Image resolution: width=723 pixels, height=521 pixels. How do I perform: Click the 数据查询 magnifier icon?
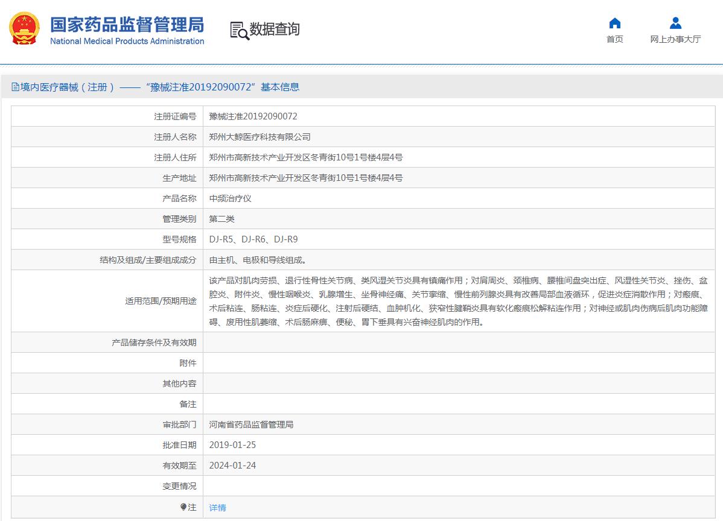(x=240, y=30)
